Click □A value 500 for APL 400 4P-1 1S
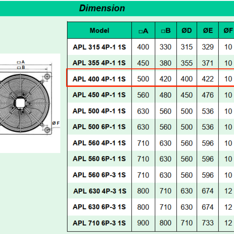Image resolution: width=234 pixels, height=234 pixels. 143,79
